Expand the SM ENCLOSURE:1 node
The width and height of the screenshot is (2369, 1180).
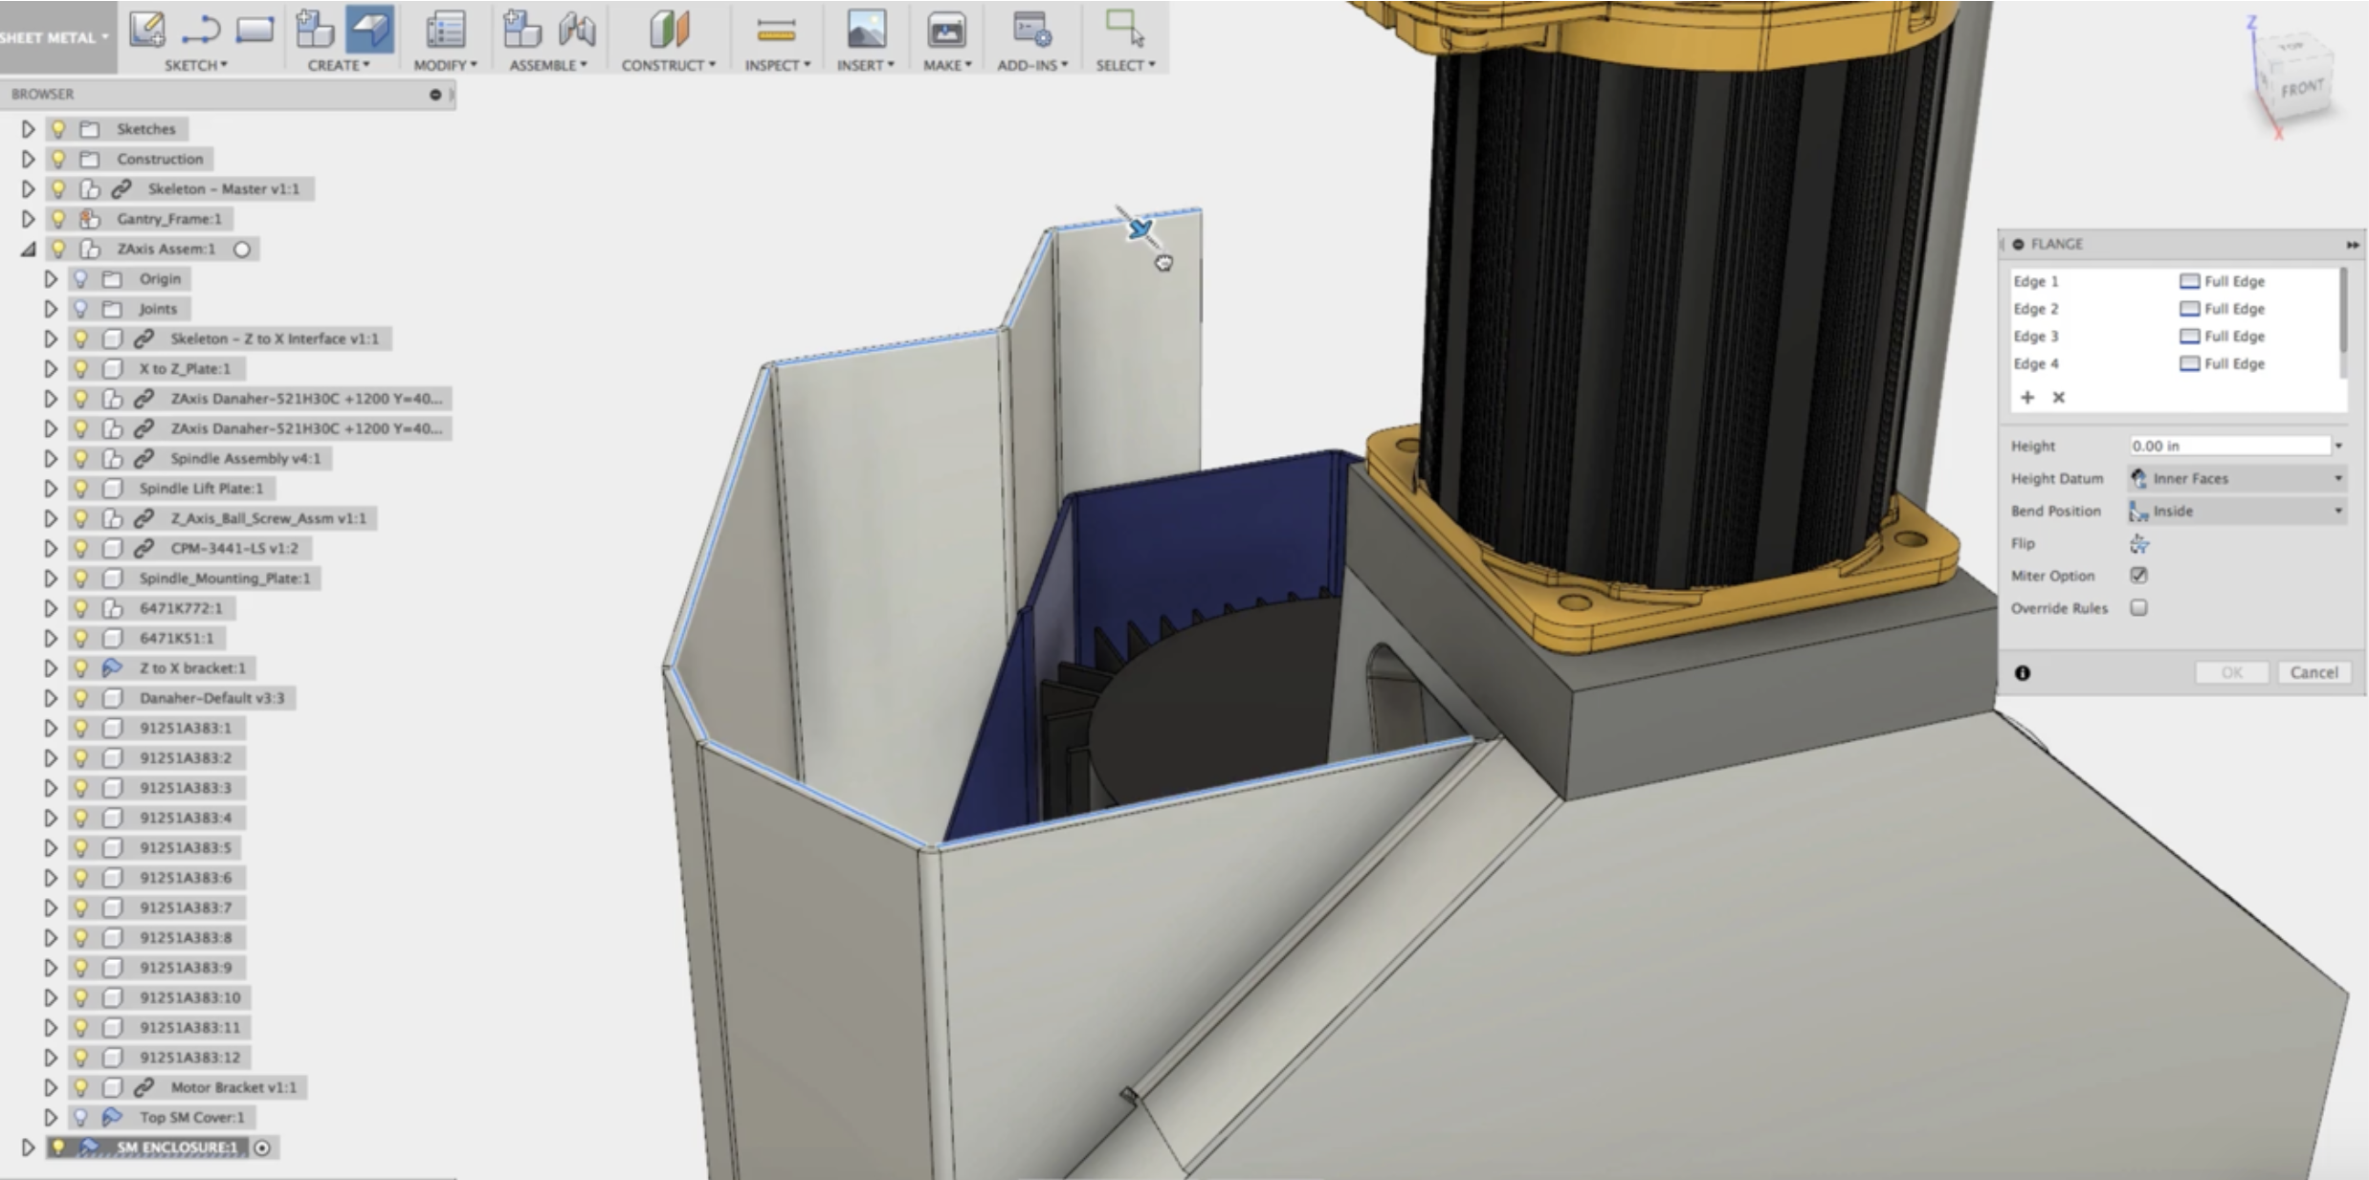pyautogui.click(x=28, y=1147)
